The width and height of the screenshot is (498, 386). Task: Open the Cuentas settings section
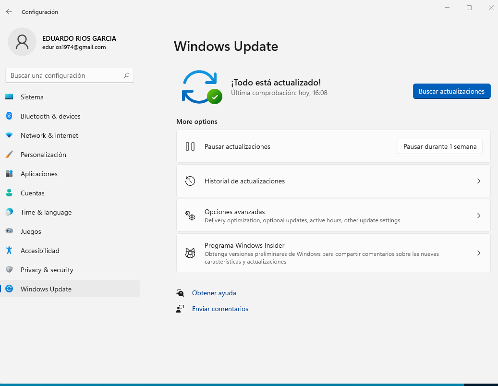pos(33,193)
